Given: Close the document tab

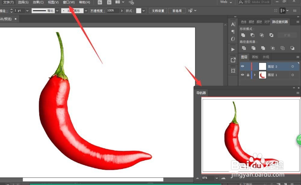Looking at the screenshot, I should [x=16, y=19].
